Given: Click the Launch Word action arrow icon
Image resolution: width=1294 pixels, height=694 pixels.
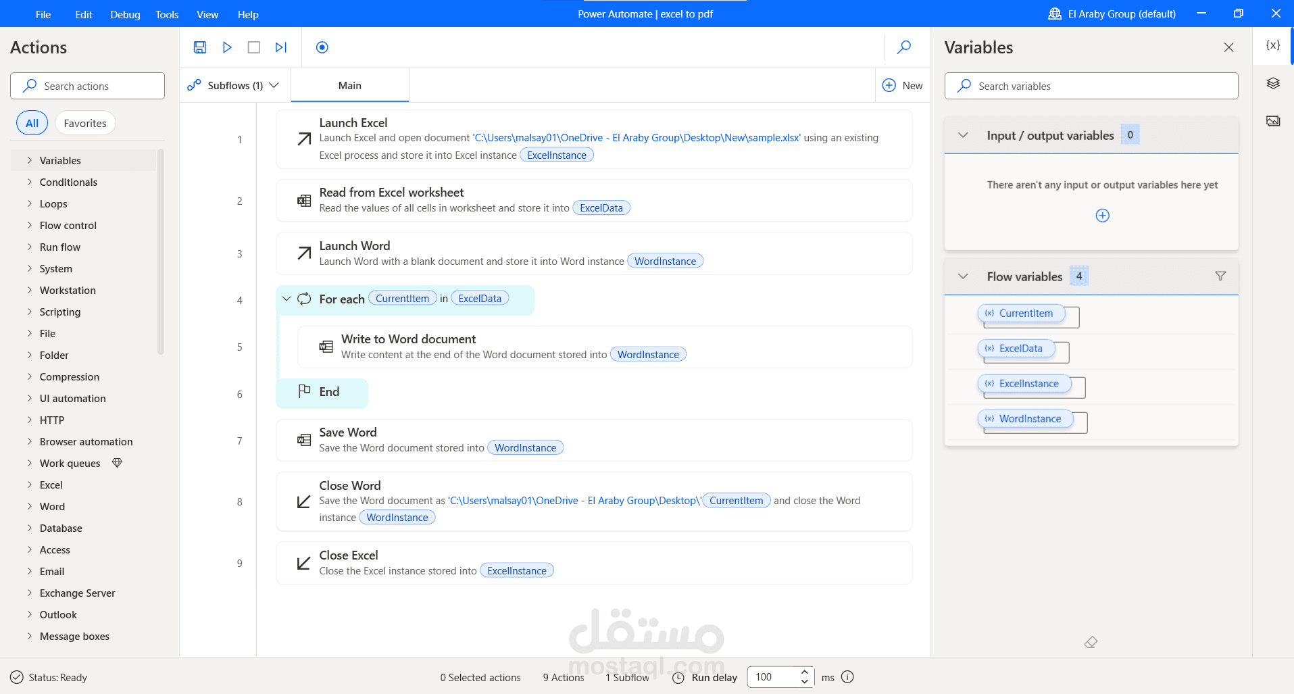Looking at the screenshot, I should (x=304, y=253).
